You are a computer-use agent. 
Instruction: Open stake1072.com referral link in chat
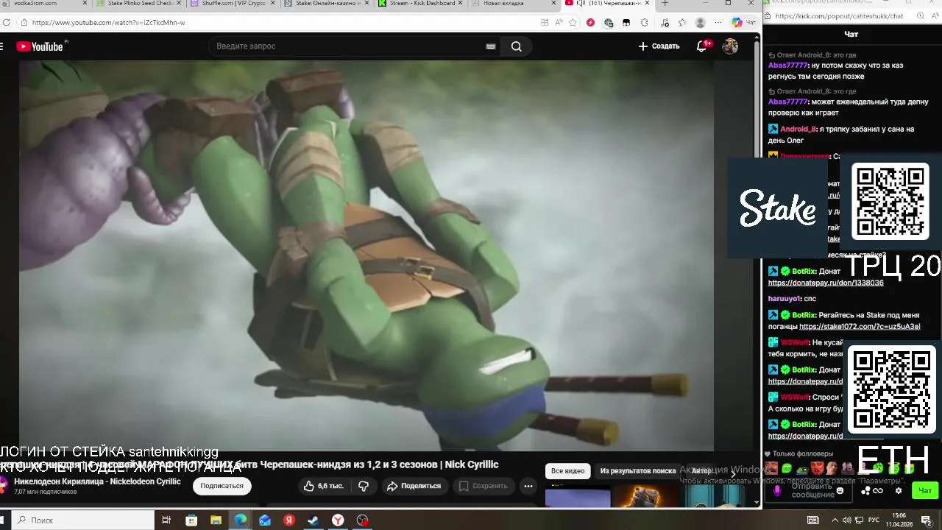pyautogui.click(x=860, y=327)
